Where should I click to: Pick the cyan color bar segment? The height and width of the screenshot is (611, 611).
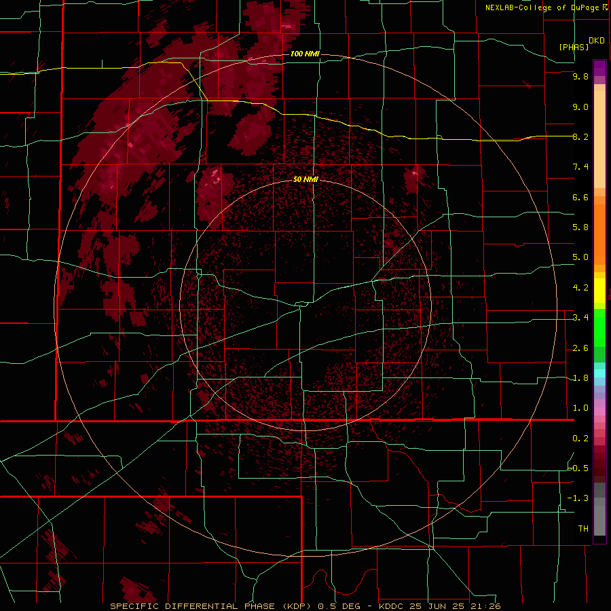599,373
